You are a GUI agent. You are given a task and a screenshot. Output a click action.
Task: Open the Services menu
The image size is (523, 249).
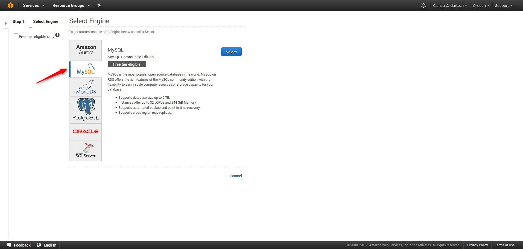pyautogui.click(x=34, y=5)
